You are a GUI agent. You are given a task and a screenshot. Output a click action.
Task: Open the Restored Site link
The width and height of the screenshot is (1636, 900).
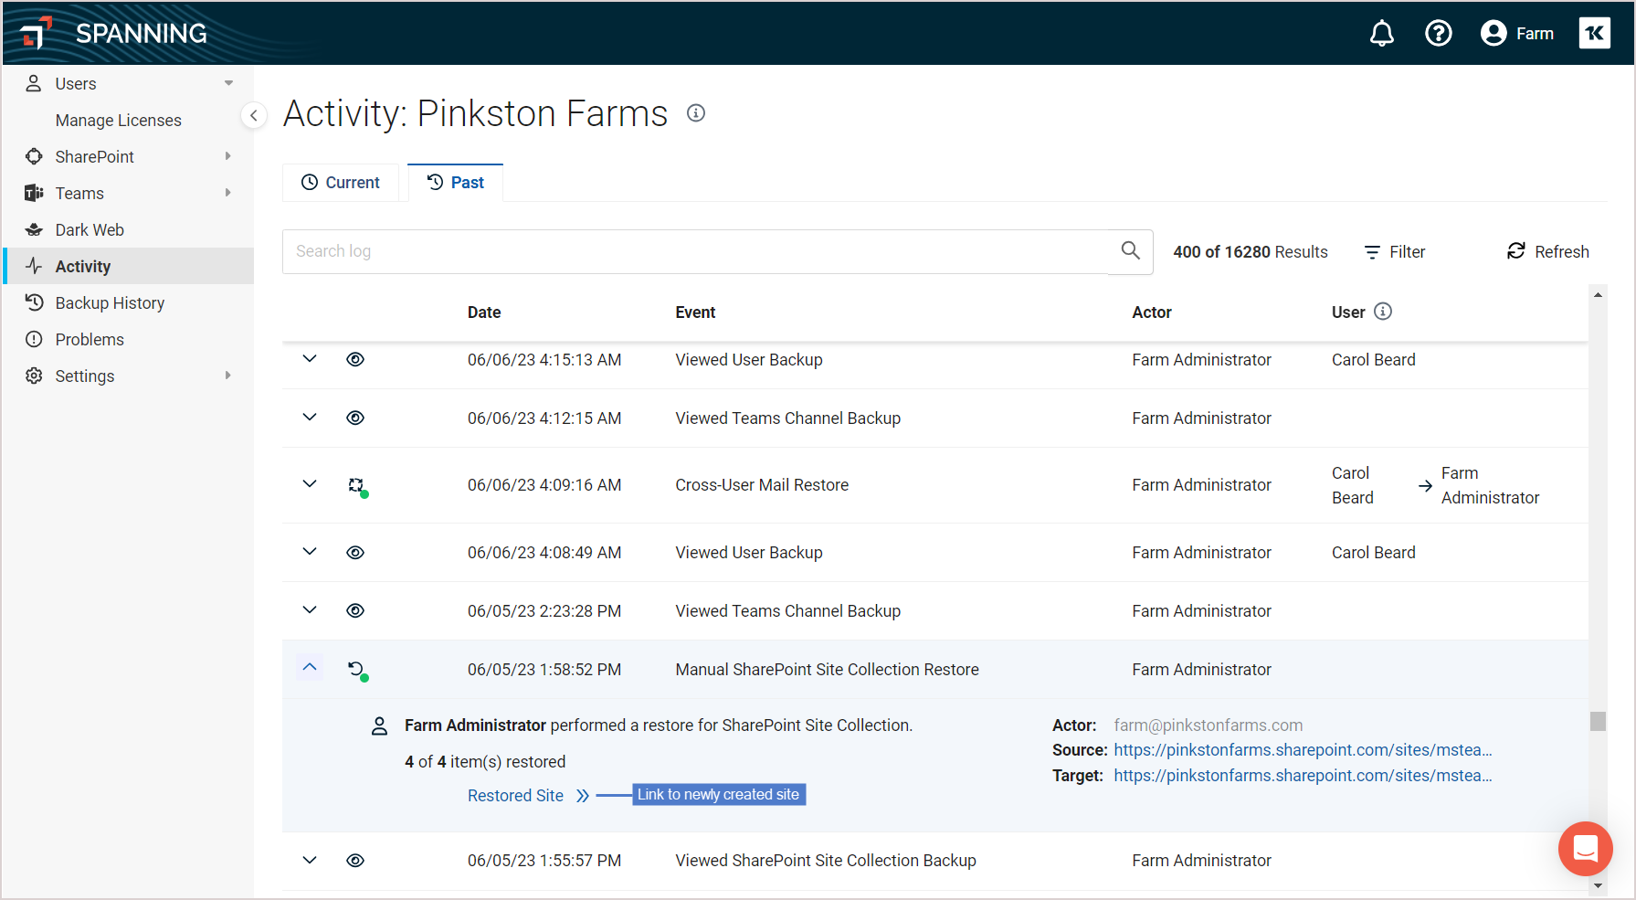click(515, 796)
